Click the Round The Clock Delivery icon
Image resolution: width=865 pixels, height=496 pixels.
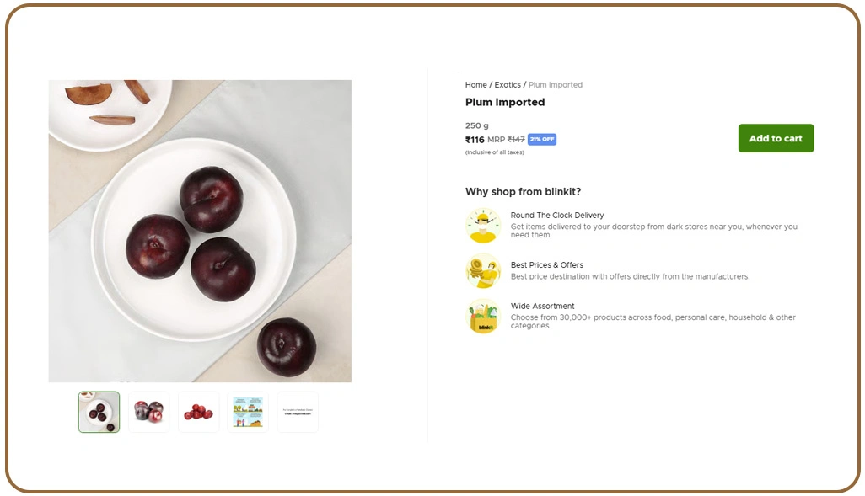click(482, 223)
